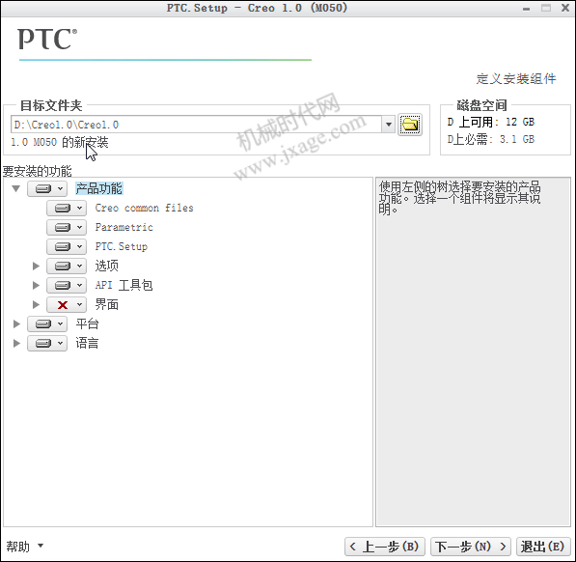Open install-state dropdown for 语言
The height and width of the screenshot is (562, 576).
pyautogui.click(x=47, y=344)
